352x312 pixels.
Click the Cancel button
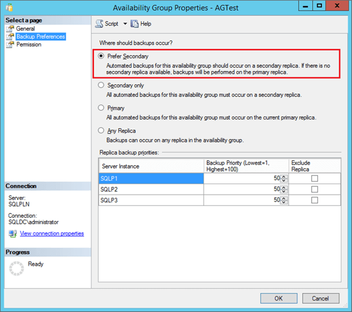coord(320,299)
